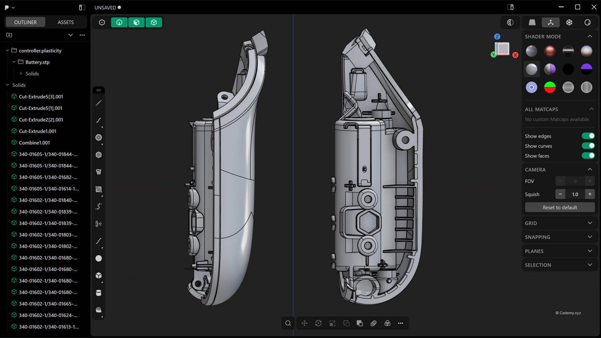Select the Spiral tool
The width and height of the screenshot is (601, 338).
click(99, 172)
